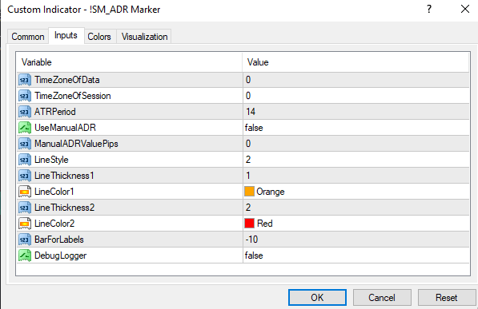
Task: Click the integer icon beside LineThickness1
Action: (25, 176)
